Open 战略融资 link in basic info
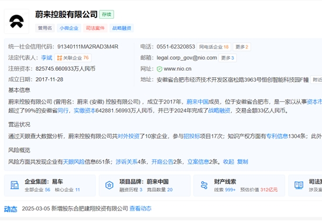Screen dimensions: 322x221 pos(219,110)
